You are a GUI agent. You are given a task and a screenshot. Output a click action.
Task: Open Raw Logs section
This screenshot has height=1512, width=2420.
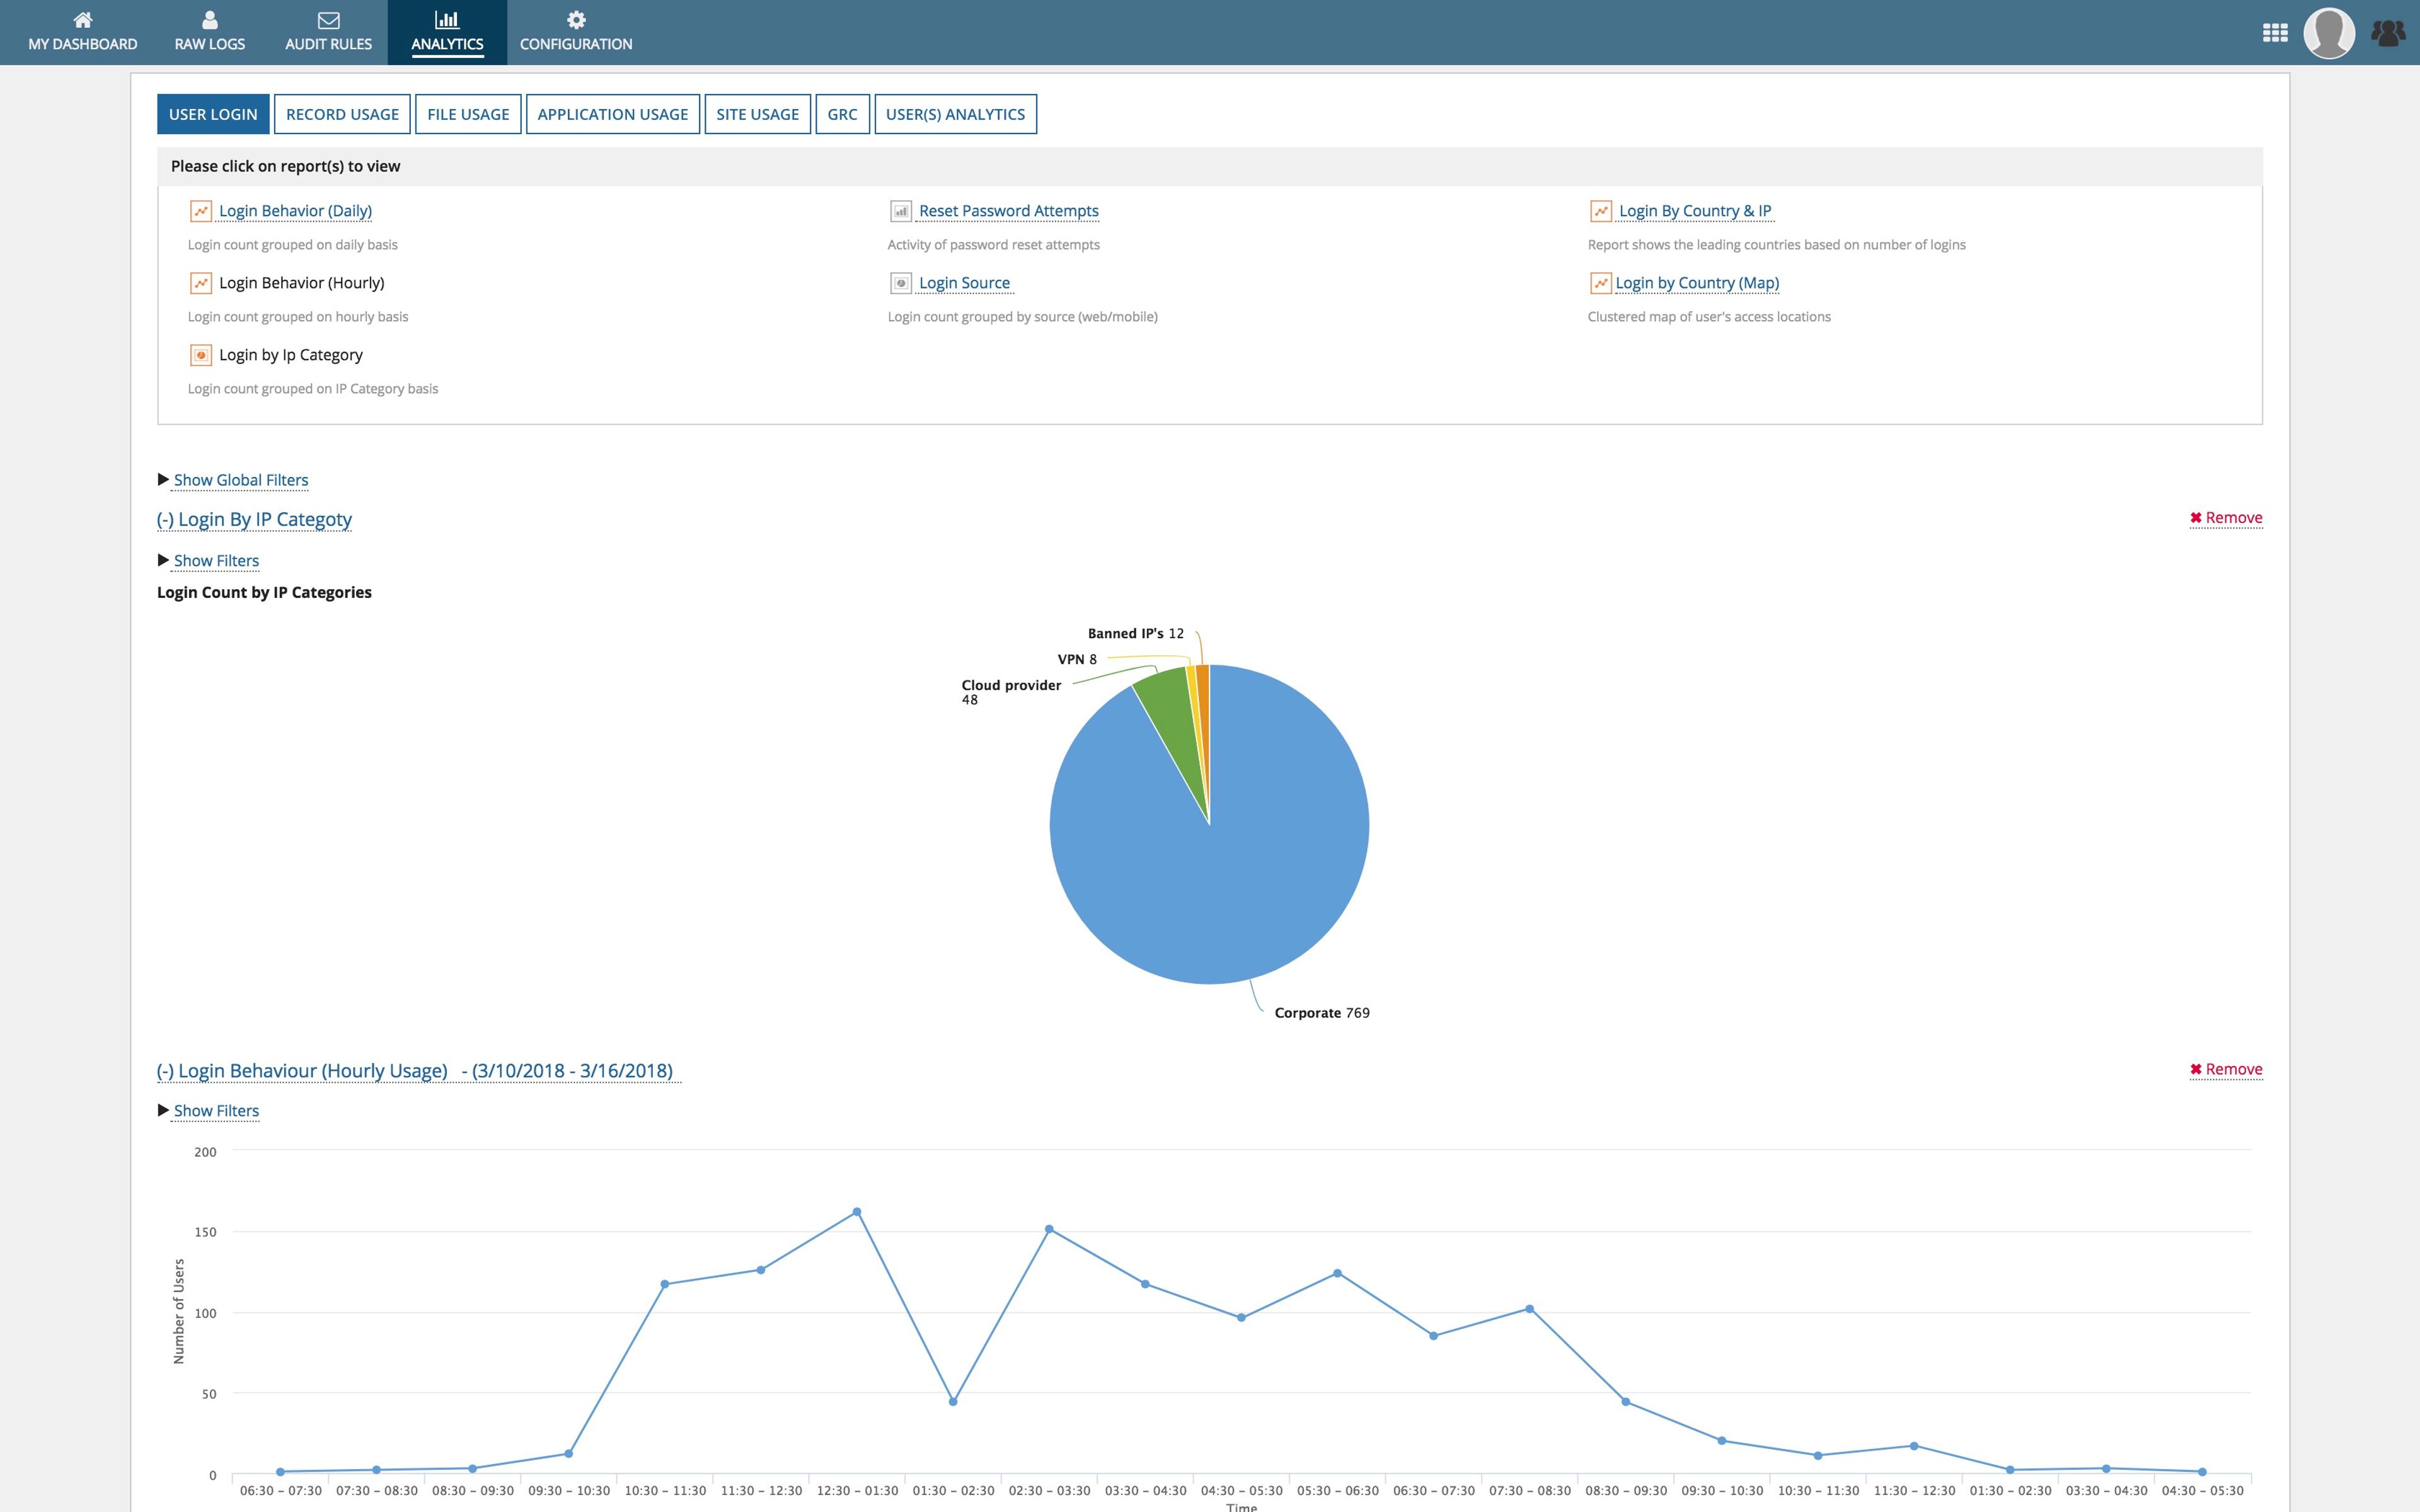(x=210, y=32)
